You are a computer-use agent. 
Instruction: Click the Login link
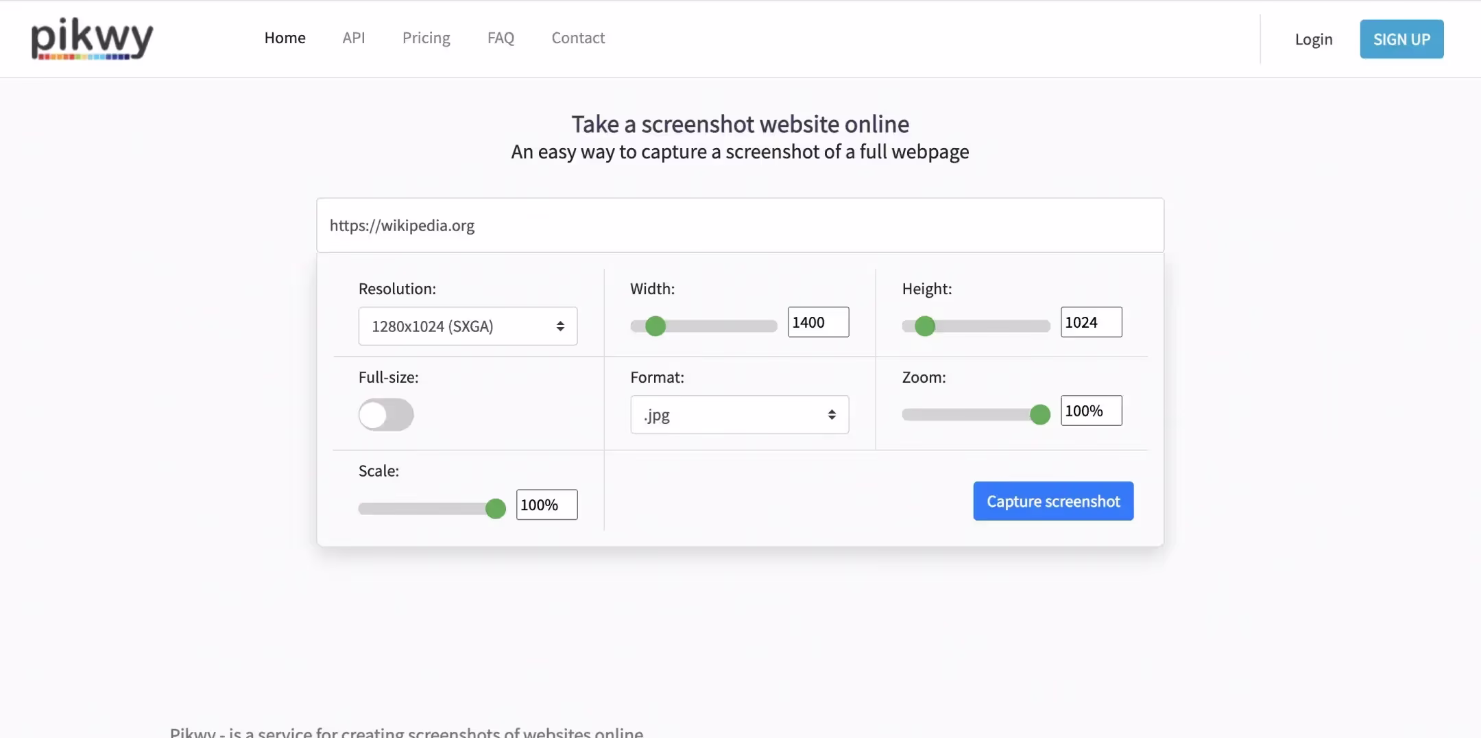1313,39
